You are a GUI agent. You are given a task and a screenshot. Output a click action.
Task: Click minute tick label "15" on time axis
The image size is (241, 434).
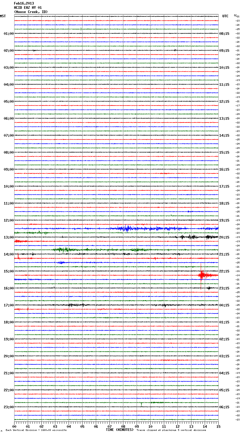pyautogui.click(x=218, y=426)
